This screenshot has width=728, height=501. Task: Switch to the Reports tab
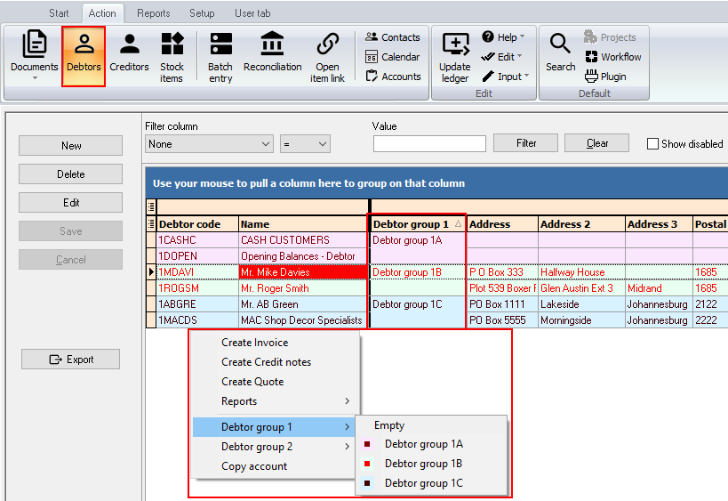pos(153,13)
